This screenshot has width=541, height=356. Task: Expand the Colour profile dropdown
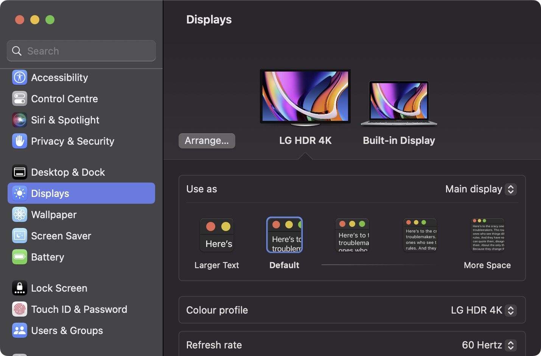483,310
